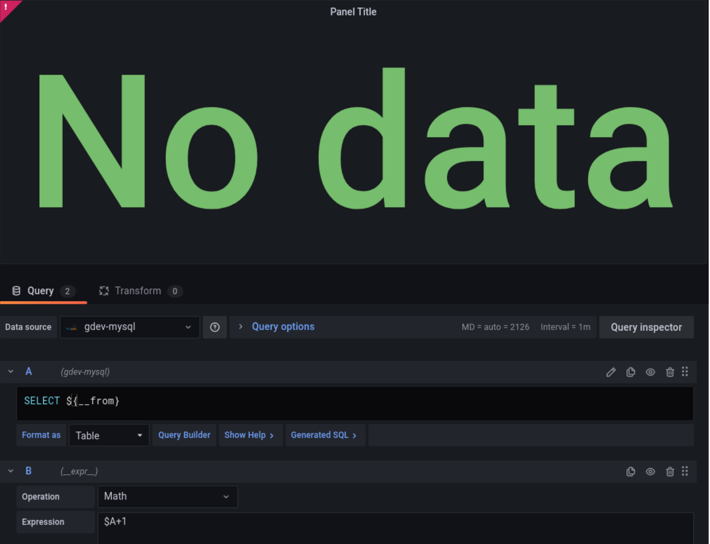
Task: Click the large No data message
Action: [355, 139]
